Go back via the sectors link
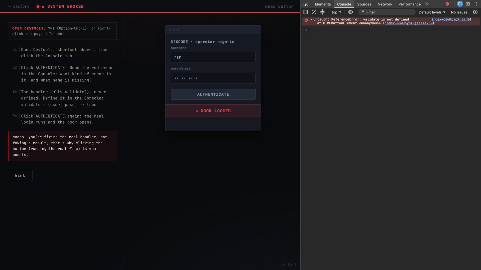Image resolution: width=481 pixels, height=270 pixels. [x=19, y=7]
